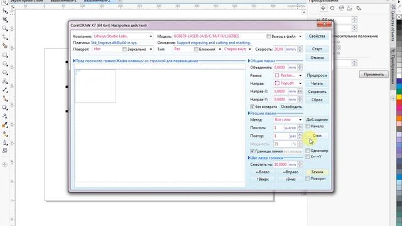The image size is (402, 226).
Task: Click the Свойства button
Action: 317,36
